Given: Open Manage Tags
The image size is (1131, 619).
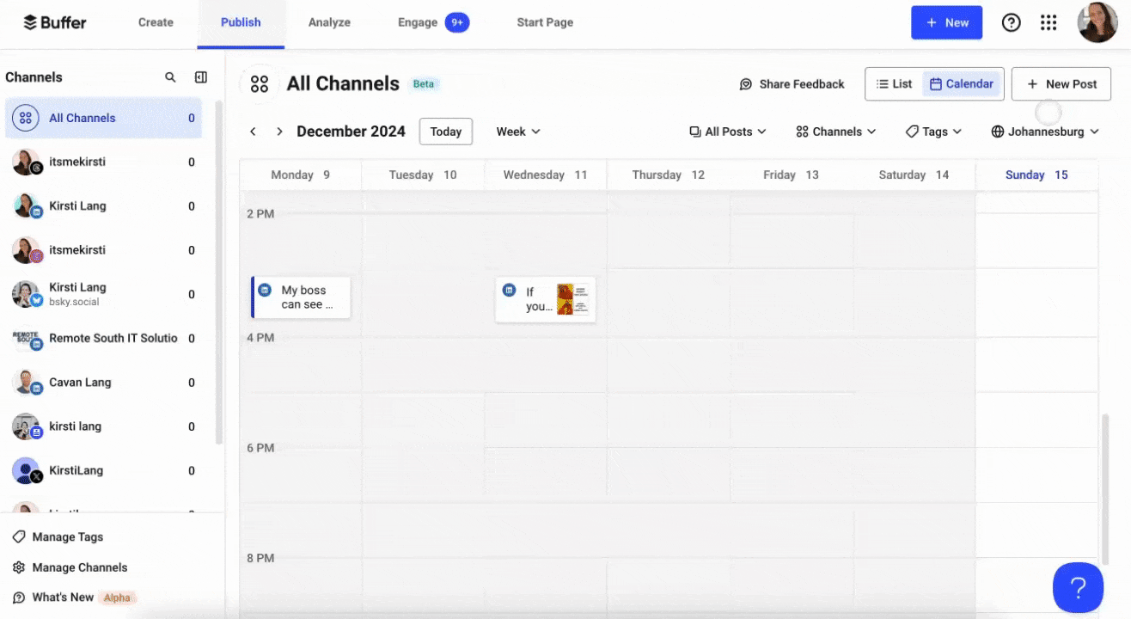Looking at the screenshot, I should pos(65,536).
